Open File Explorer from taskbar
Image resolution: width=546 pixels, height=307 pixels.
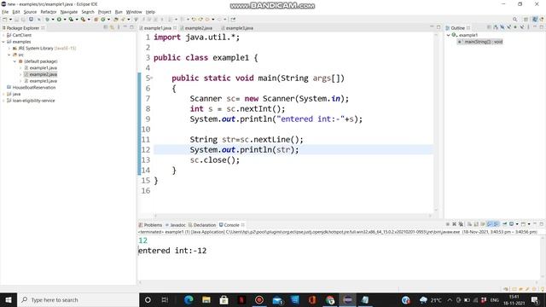pos(206,299)
